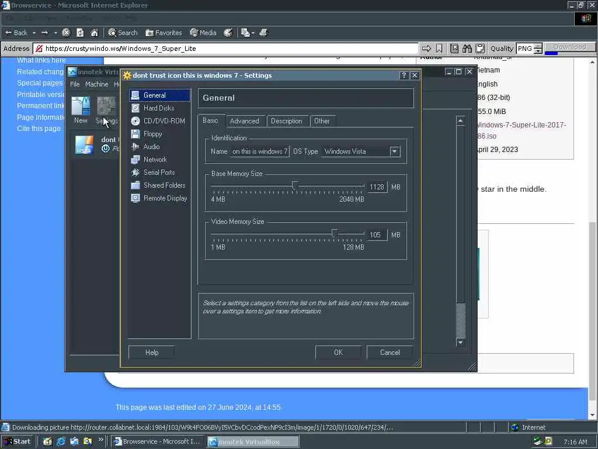Screen dimensions: 598x449
Task: Click the VirtualBox scrollbar up arrow
Action: 460,120
